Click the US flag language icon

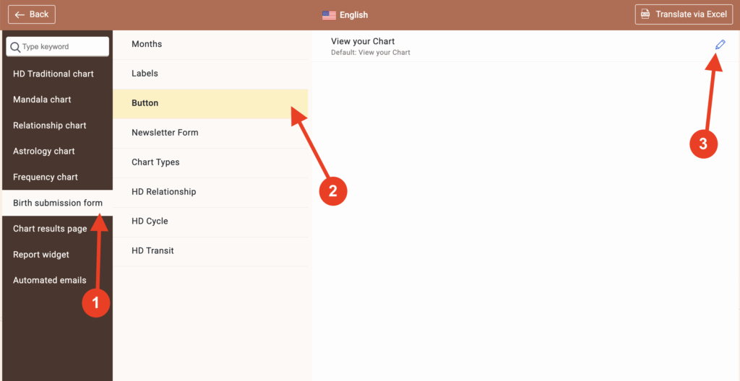pos(329,14)
